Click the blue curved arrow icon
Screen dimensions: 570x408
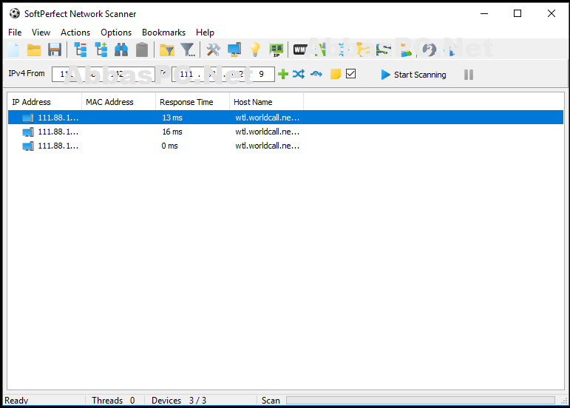pos(316,74)
